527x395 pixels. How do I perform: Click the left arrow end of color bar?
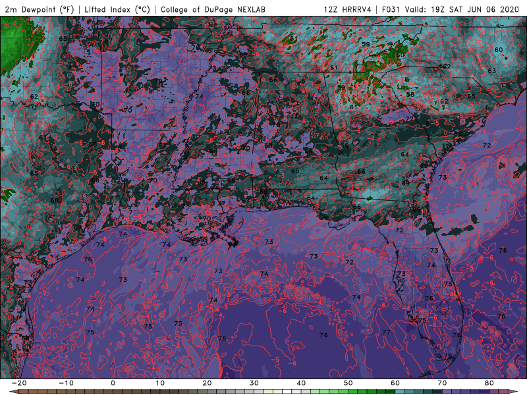coord(13,392)
